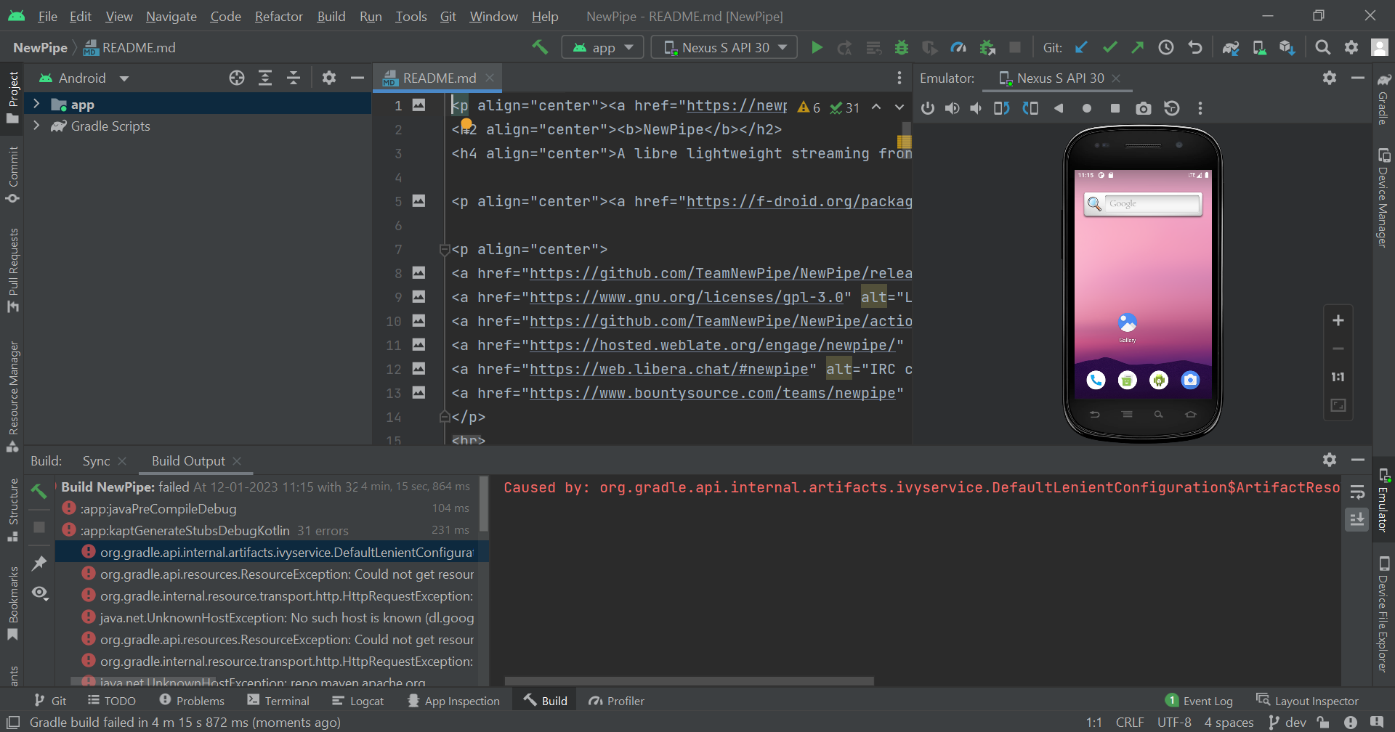Open the Event Log
The image size is (1395, 732).
point(1199,701)
